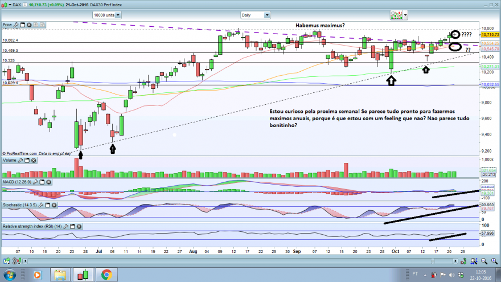The height and width of the screenshot is (282, 501).
Task: Remove the Volume indicator panel
Action: (x=34, y=160)
